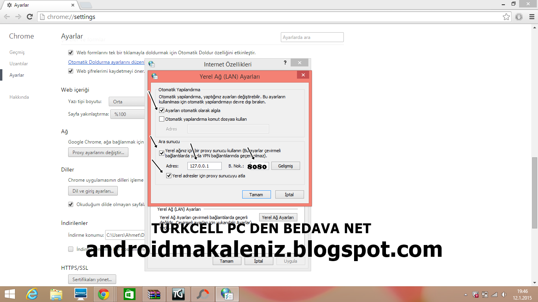Open WinRAR from the taskbar
The image size is (538, 302).
pyautogui.click(x=153, y=294)
